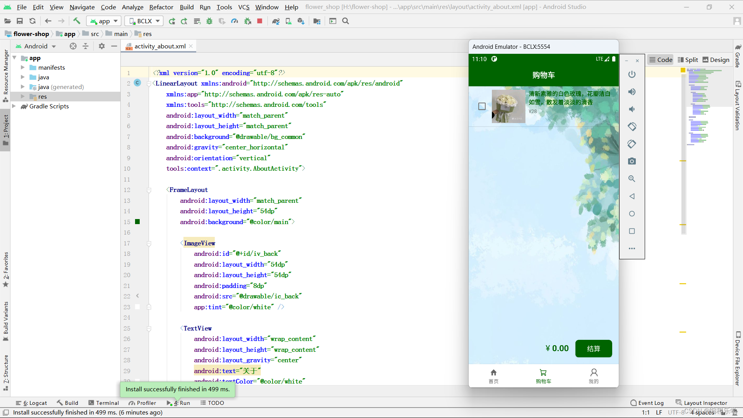Open the Android project view dropdown
The height and width of the screenshot is (418, 743).
[x=36, y=46]
